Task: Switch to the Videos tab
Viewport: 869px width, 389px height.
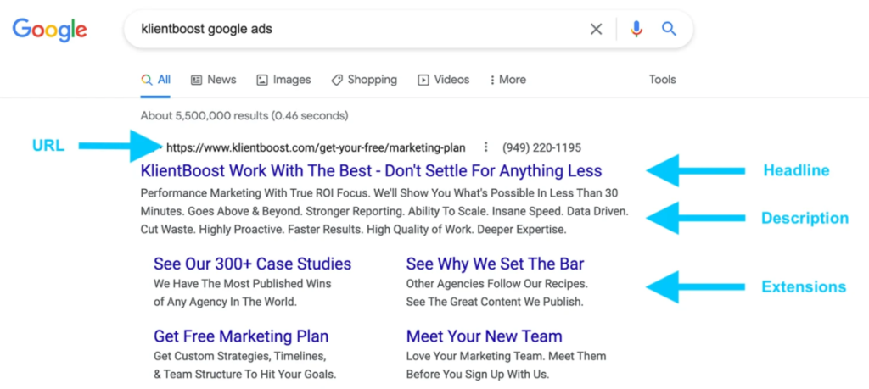Action: tap(443, 80)
